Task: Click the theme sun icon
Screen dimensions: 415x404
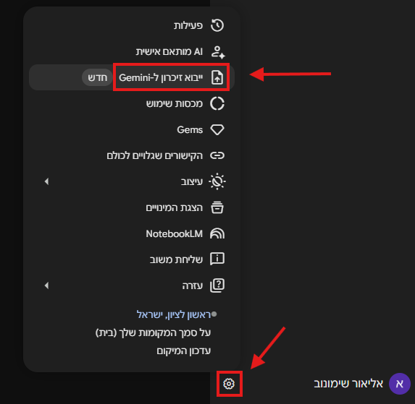Action: (x=217, y=181)
